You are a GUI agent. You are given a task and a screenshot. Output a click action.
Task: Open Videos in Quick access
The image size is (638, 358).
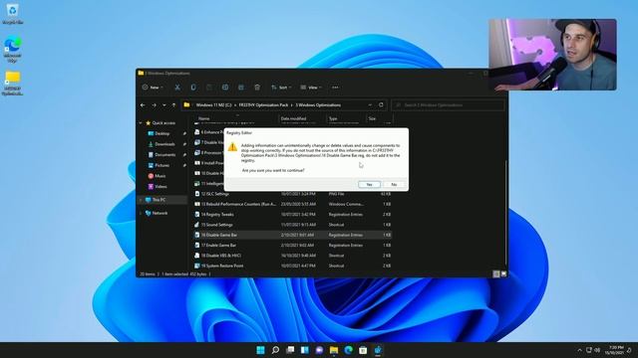(x=160, y=186)
